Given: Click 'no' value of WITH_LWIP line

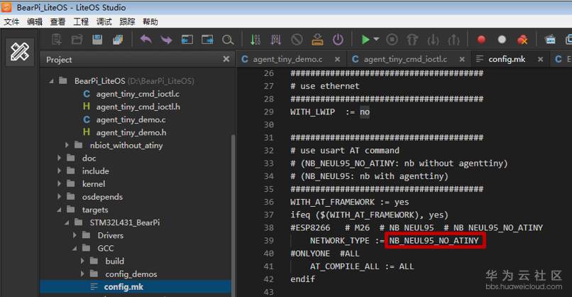Looking at the screenshot, I should click(365, 112).
